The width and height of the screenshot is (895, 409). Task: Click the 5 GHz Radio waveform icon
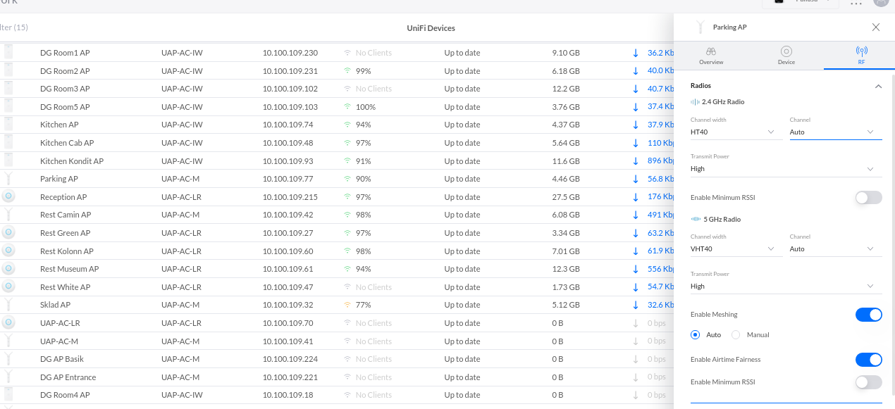point(696,220)
